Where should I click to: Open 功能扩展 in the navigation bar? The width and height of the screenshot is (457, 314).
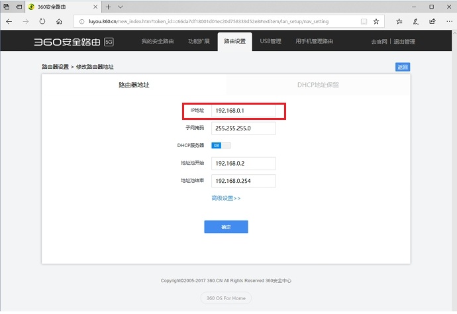199,42
